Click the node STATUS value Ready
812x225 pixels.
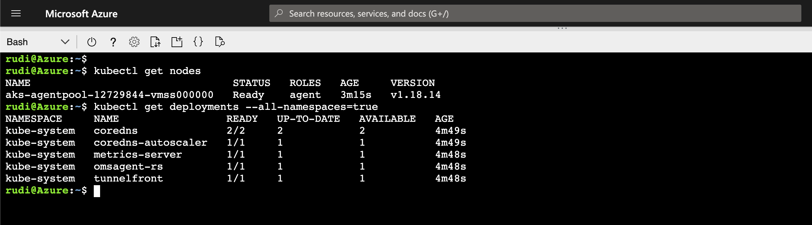248,95
